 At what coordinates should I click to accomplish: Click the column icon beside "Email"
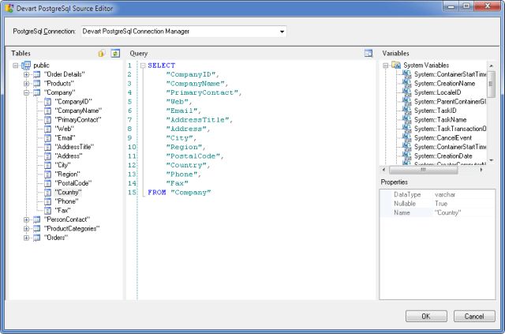[x=47, y=137]
